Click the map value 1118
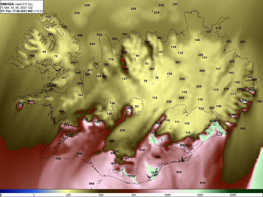The image size is (263, 197). [x=231, y=115]
